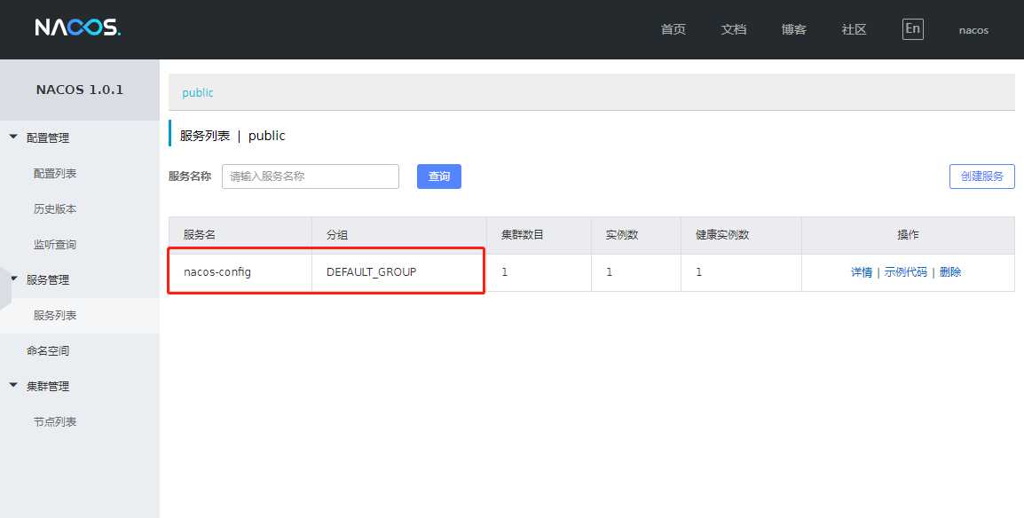Click the 创建服务 button
Viewport: 1024px width, 518px height.
pos(981,177)
